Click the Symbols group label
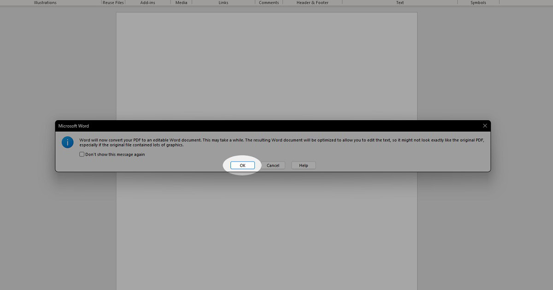 tap(478, 3)
